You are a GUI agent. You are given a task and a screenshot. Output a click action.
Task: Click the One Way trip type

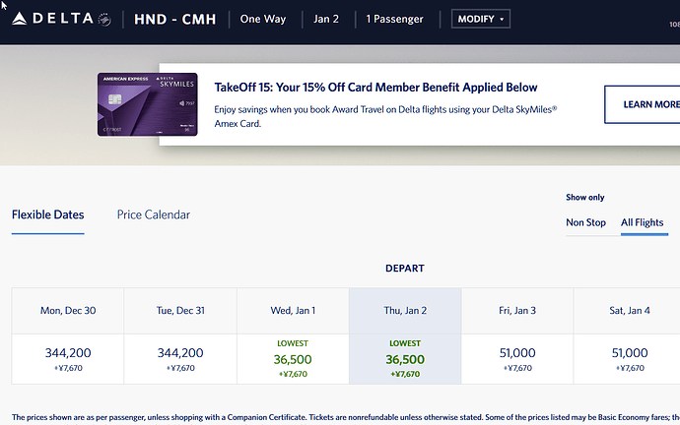264,20
